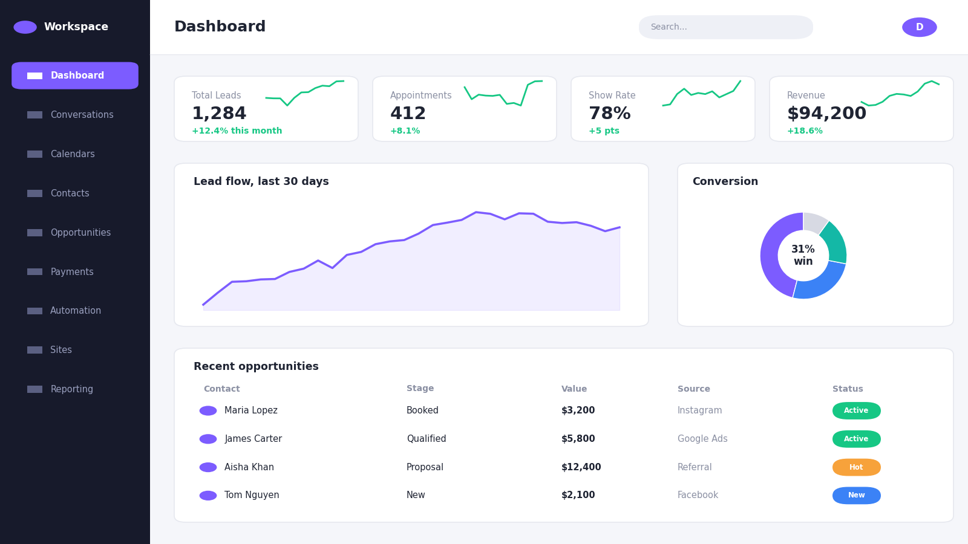This screenshot has height=544, width=968.
Task: Click the New status badge
Action: pyautogui.click(x=856, y=496)
